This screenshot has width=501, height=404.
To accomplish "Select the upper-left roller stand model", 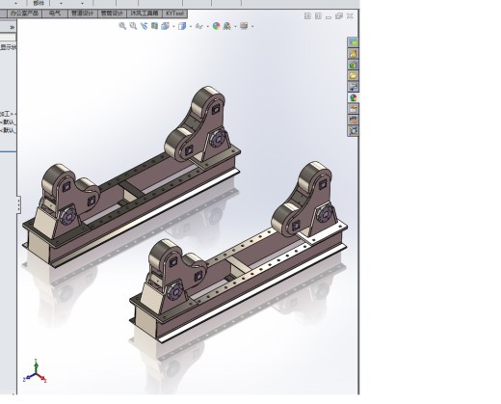I will (x=131, y=176).
